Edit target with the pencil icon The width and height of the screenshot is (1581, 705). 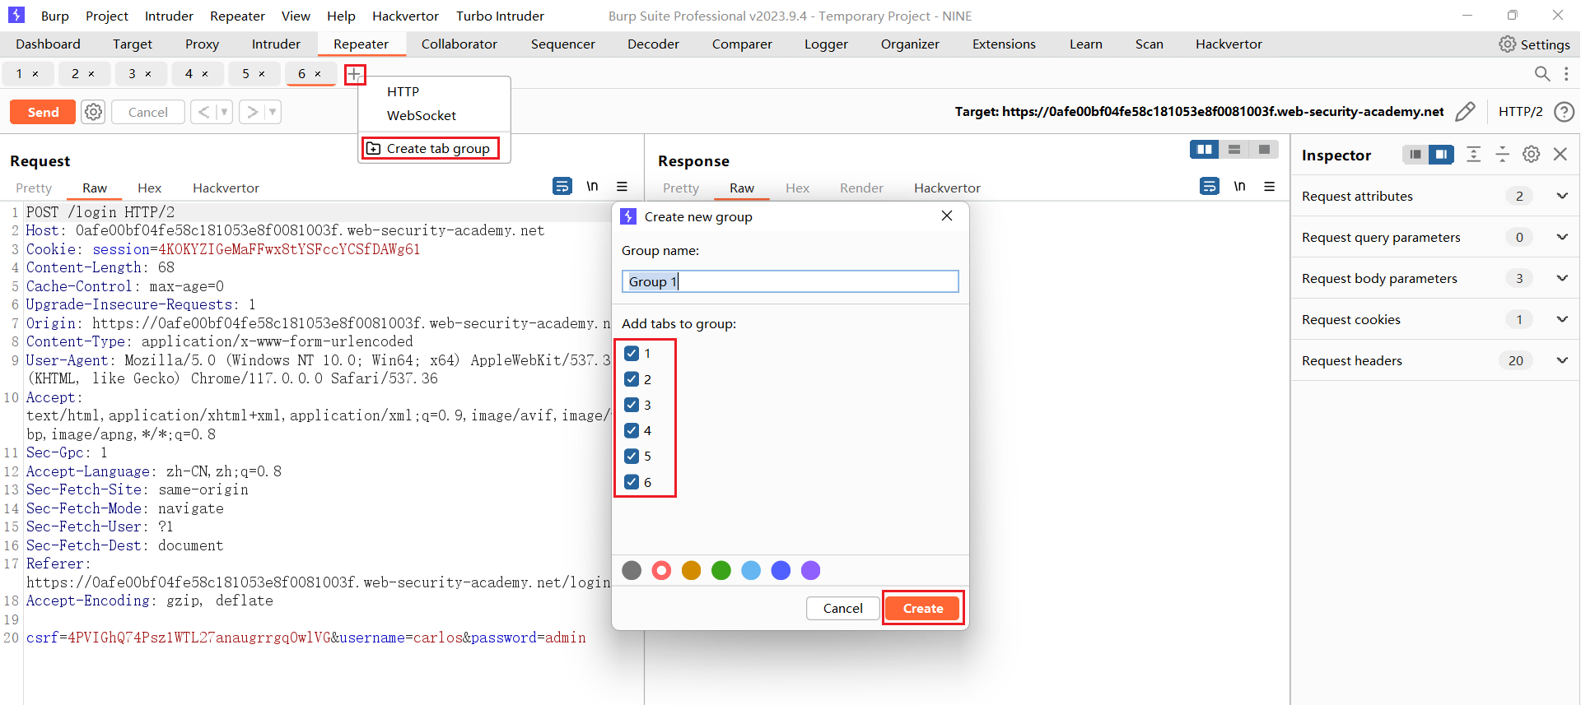pos(1465,112)
